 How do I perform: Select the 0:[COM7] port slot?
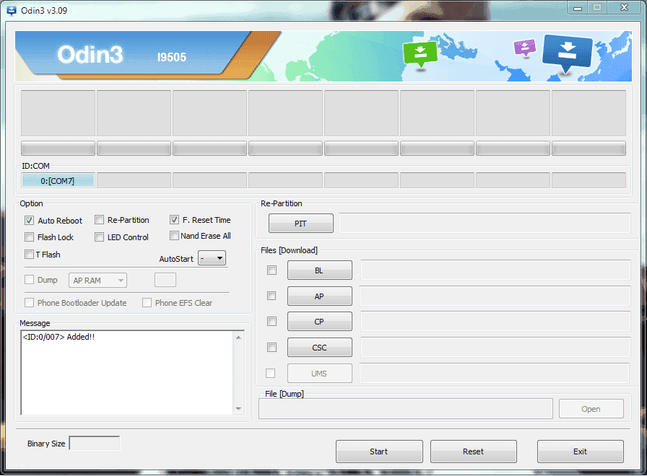58,180
